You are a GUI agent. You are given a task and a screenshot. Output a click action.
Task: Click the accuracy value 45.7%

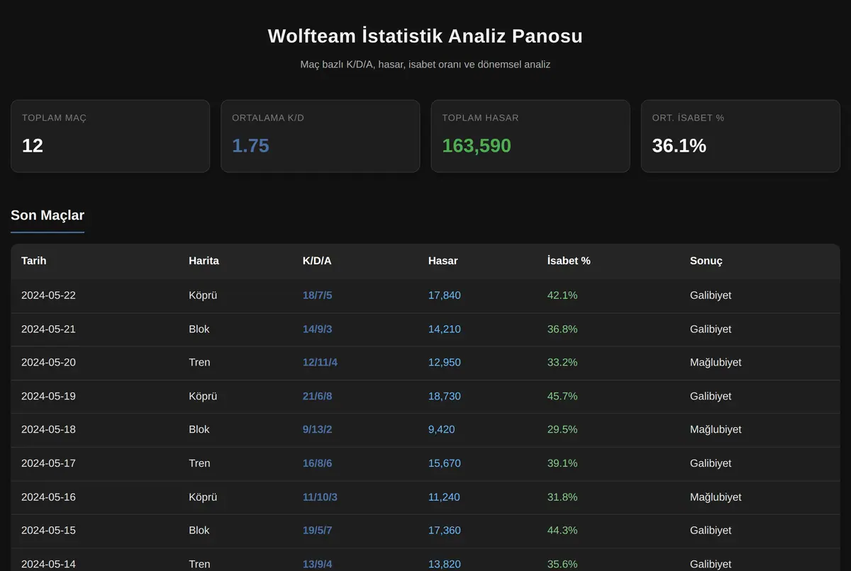[562, 397]
